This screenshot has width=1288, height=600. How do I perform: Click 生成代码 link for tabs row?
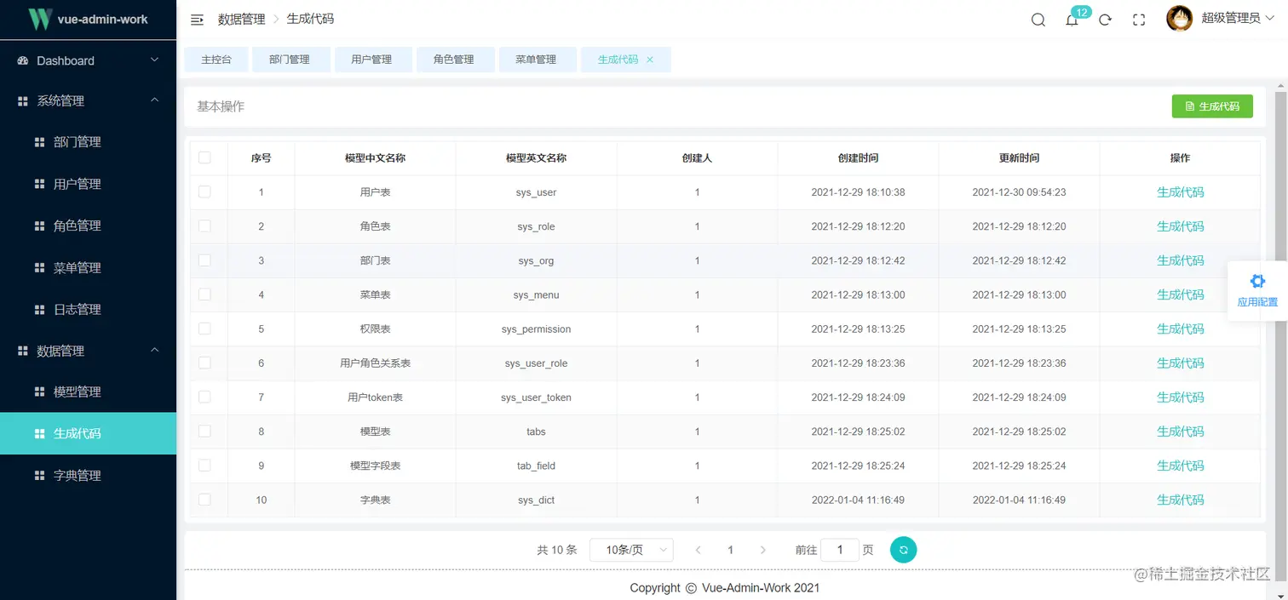pos(1180,431)
